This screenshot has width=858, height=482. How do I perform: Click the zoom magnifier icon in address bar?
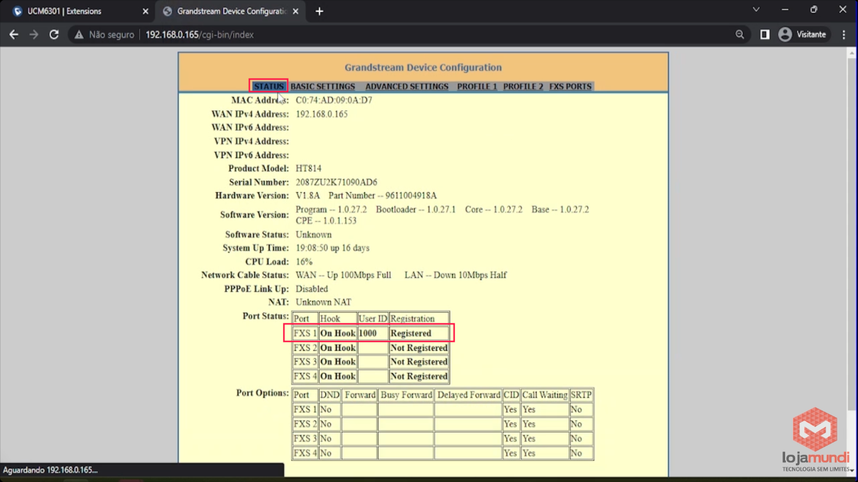(740, 35)
